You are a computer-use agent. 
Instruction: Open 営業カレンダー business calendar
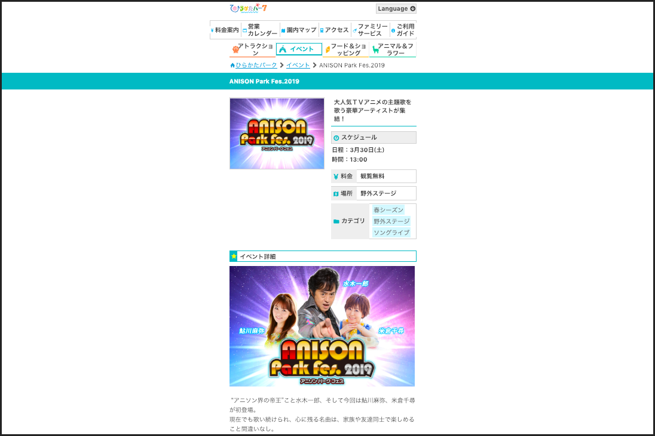click(x=260, y=30)
